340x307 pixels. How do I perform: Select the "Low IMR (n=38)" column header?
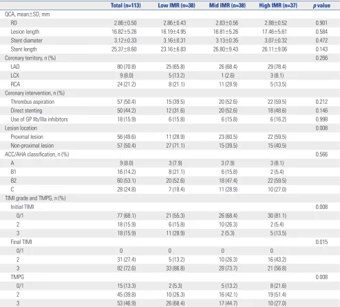coord(176,5)
